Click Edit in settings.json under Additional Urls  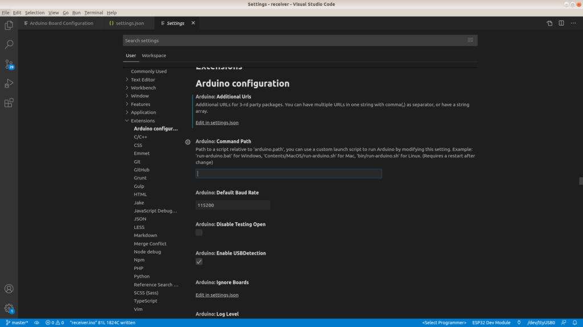point(217,122)
